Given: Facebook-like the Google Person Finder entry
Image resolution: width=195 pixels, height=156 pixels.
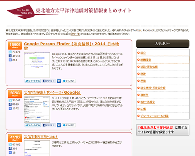Looking at the screenshot, I should point(49,81).
